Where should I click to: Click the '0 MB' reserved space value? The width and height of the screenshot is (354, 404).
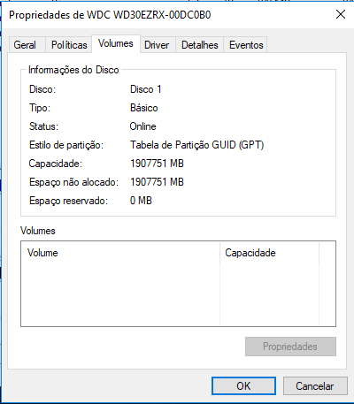(141, 201)
